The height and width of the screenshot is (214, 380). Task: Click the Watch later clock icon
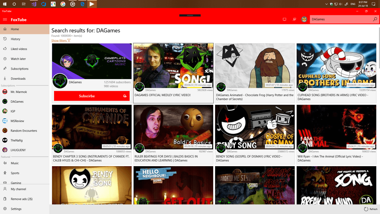click(x=5, y=59)
